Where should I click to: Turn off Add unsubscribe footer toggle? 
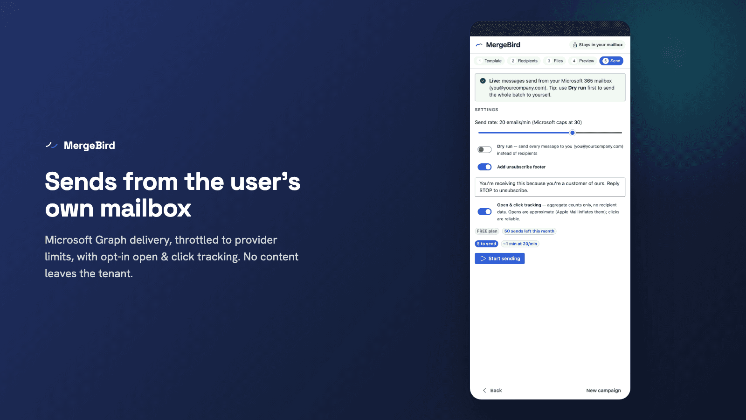[x=484, y=167]
